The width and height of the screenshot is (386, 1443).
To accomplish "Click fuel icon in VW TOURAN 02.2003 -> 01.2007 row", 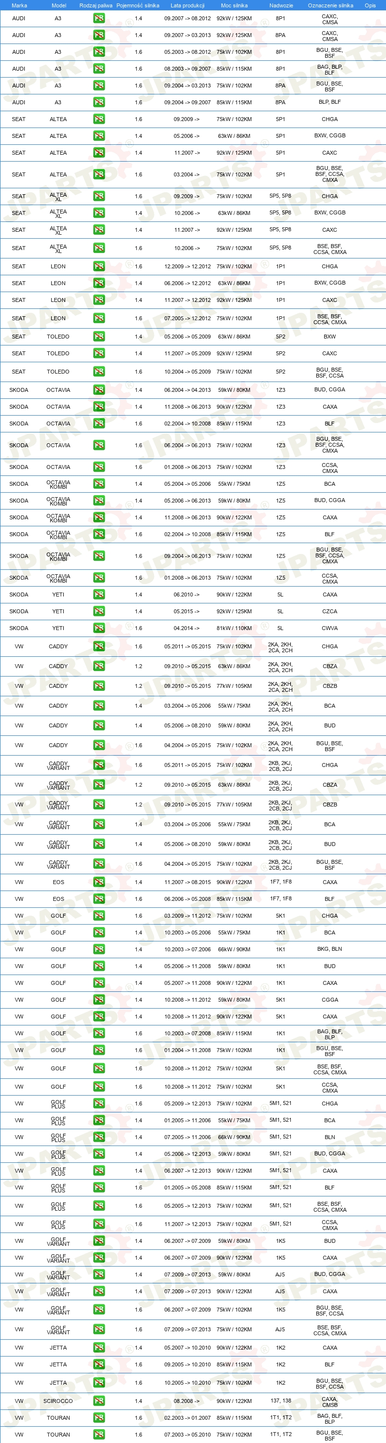I will pos(99,1417).
